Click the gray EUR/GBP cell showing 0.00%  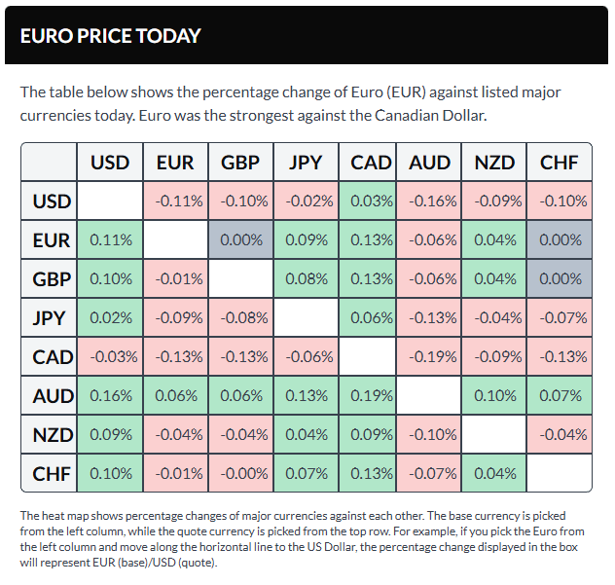point(239,240)
